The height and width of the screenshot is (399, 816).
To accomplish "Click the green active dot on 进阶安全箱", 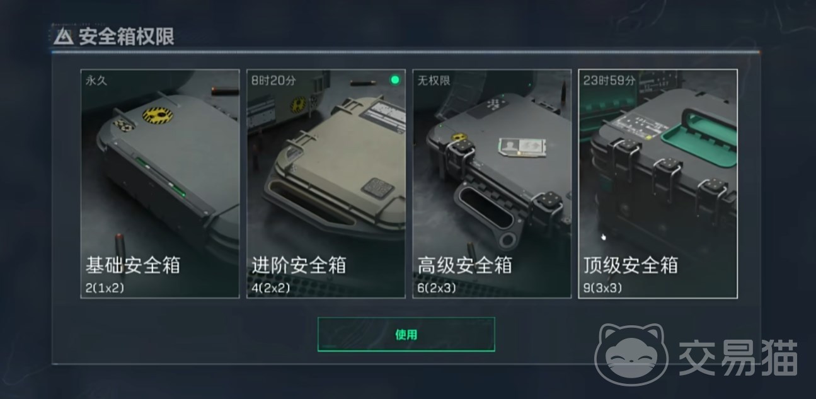I will [x=395, y=80].
